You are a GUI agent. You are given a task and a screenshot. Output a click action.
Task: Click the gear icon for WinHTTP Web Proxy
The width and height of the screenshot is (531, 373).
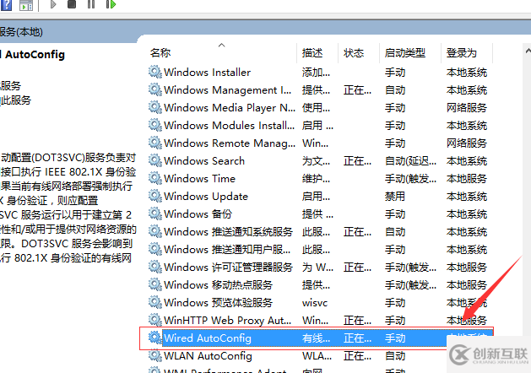coord(155,320)
